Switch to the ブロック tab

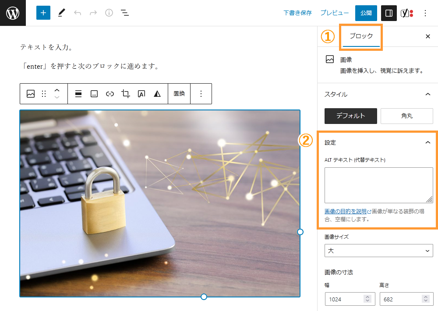tap(360, 37)
